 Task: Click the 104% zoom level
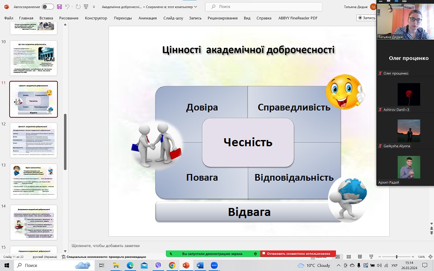pyautogui.click(x=421, y=257)
